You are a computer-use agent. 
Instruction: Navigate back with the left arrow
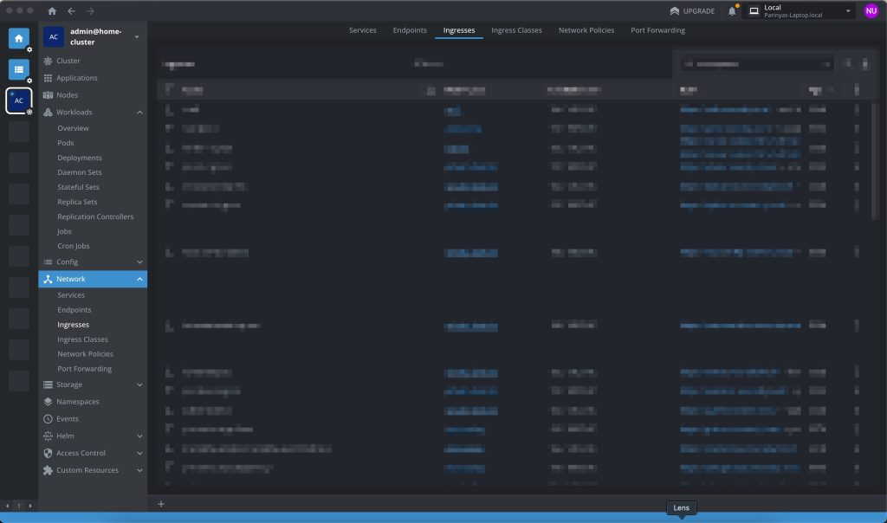(71, 11)
